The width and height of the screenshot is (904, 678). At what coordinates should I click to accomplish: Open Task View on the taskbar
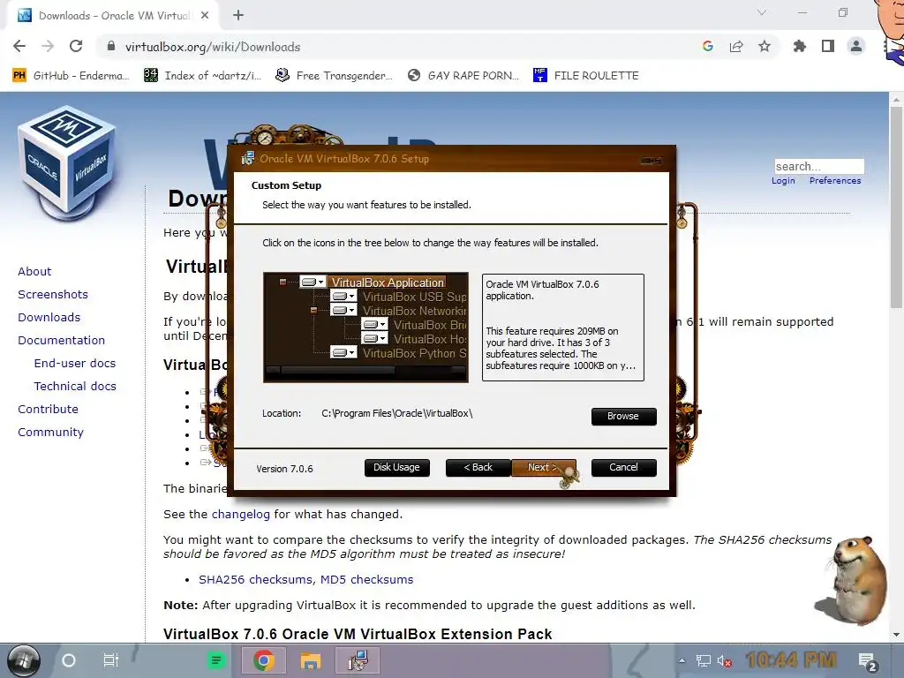[110, 660]
